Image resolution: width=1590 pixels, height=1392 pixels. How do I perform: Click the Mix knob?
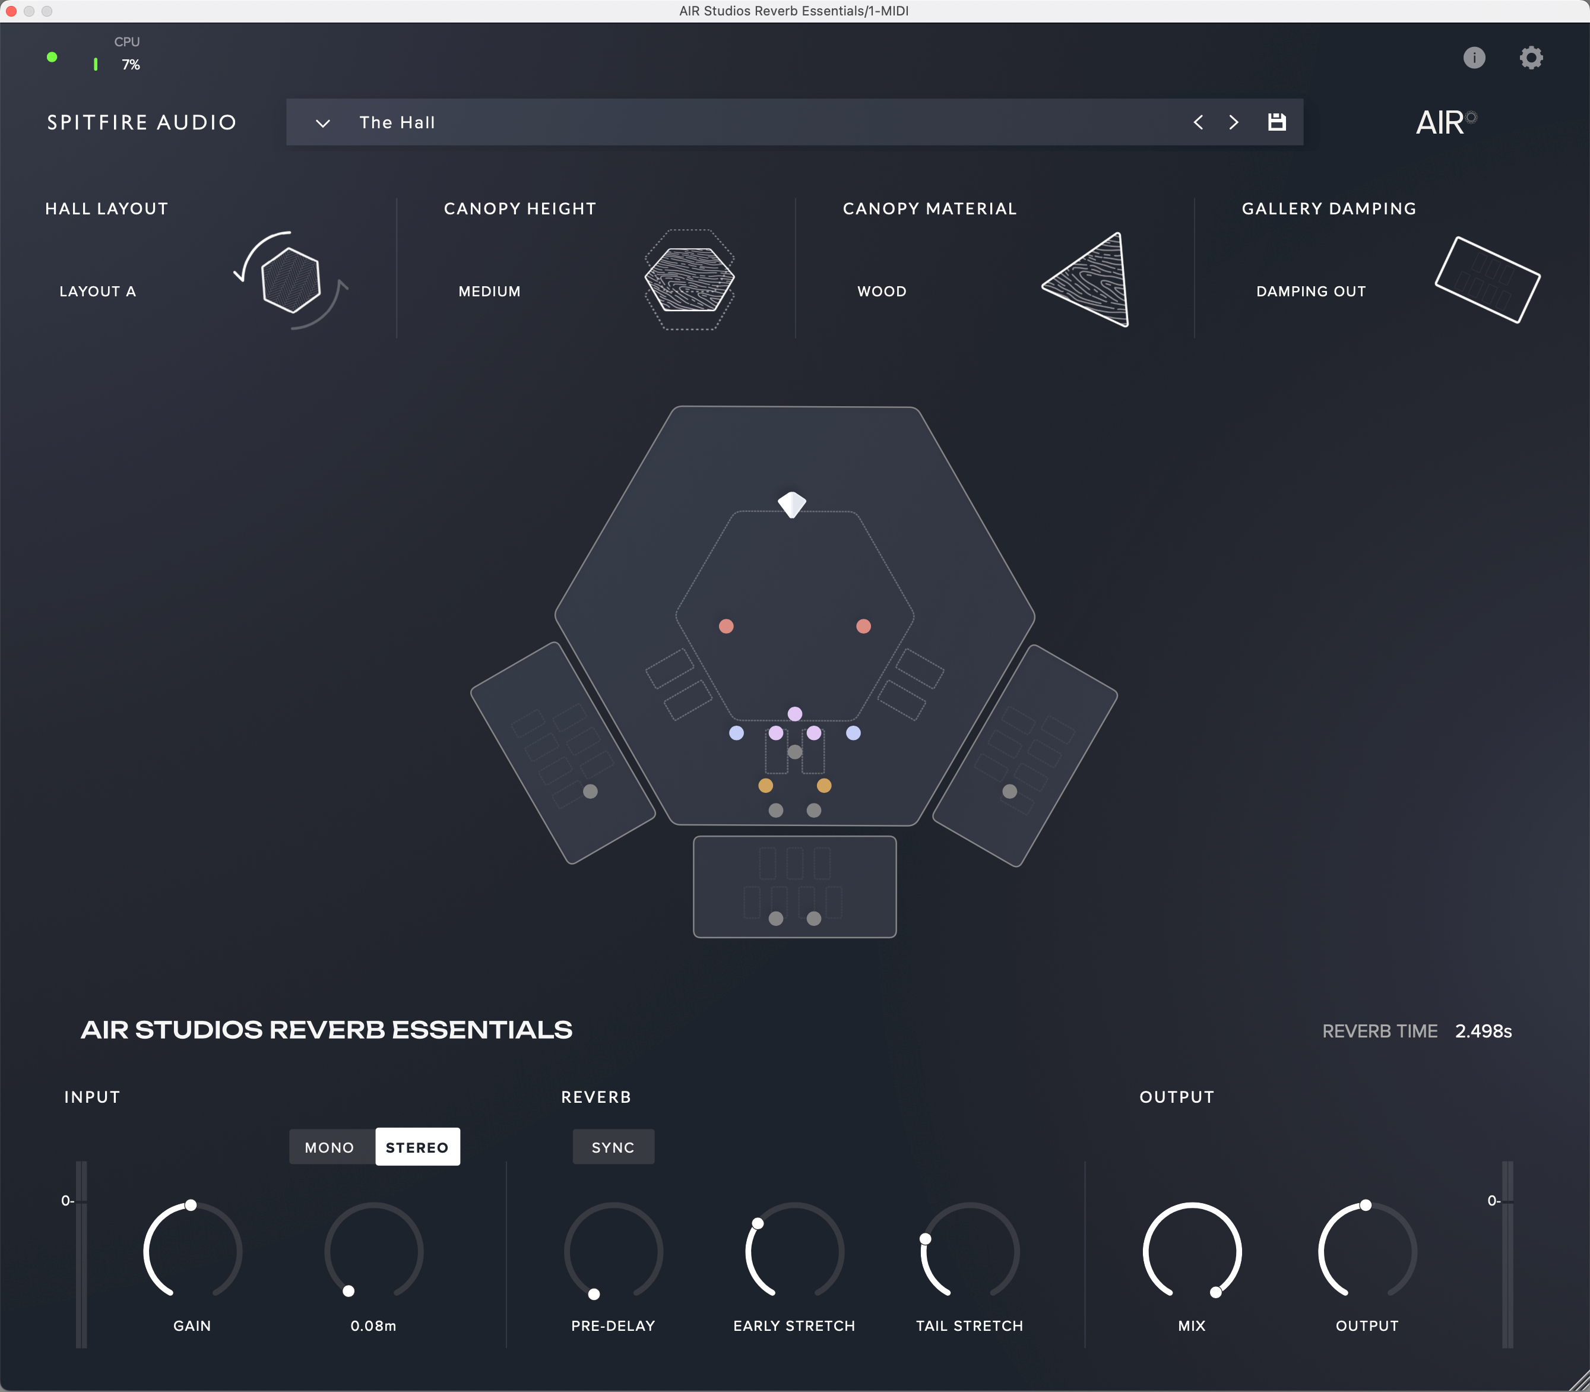pos(1192,1251)
